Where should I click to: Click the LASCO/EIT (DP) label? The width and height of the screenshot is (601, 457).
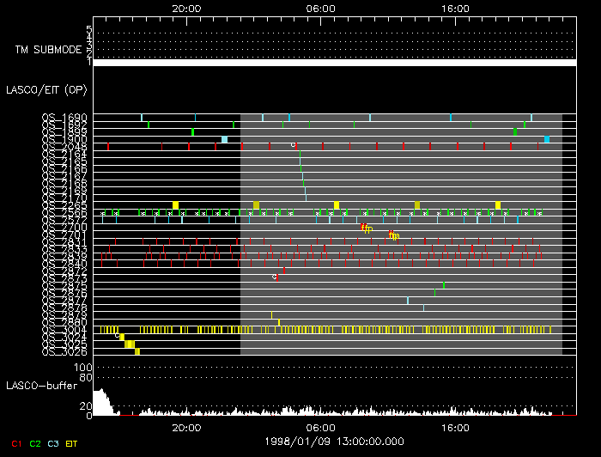(x=40, y=89)
